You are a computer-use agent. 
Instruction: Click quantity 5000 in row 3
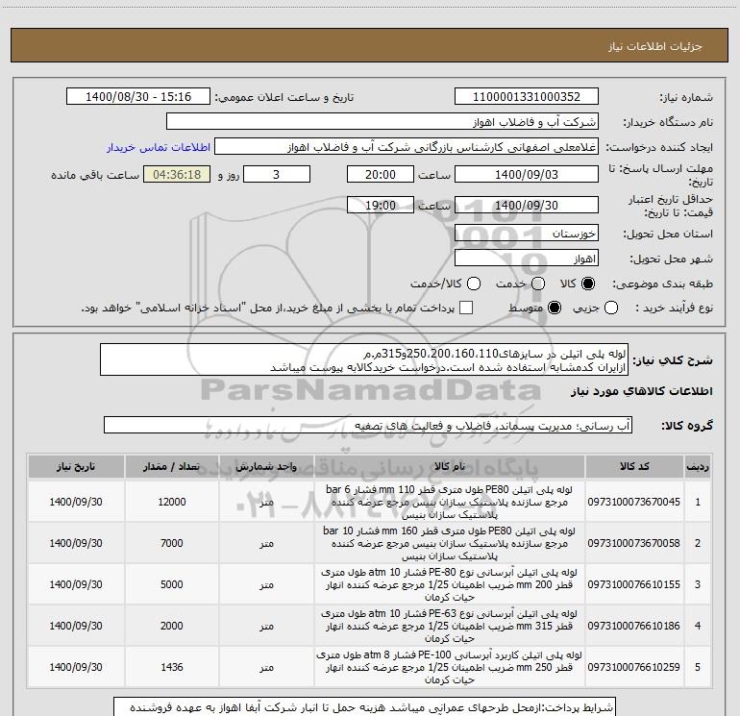[x=172, y=584]
